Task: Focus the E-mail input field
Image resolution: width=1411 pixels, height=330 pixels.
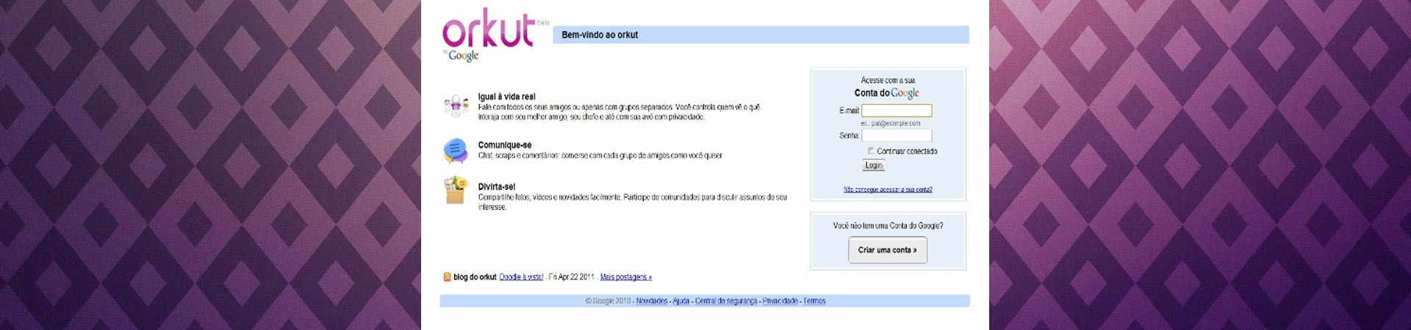Action: coord(897,111)
